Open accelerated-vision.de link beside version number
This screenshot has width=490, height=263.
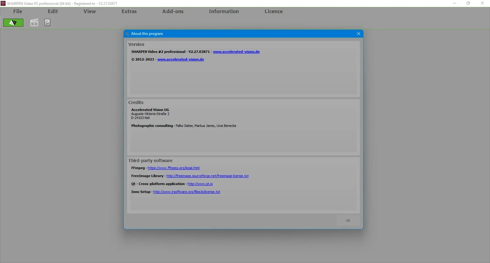(236, 52)
